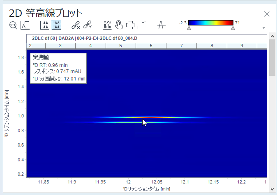Select fraction segment 8 in header
This screenshot has height=195, width=277.
tap(212, 46)
